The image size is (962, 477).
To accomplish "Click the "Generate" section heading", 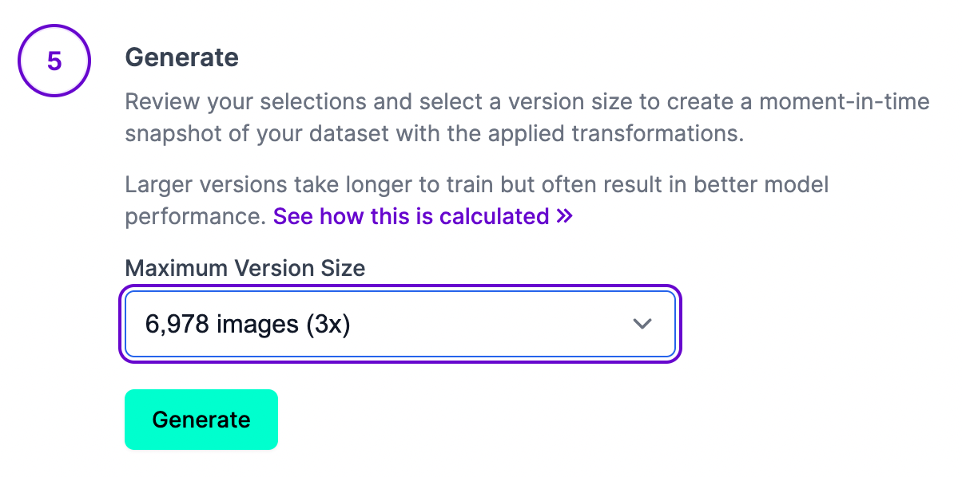I will (x=182, y=57).
